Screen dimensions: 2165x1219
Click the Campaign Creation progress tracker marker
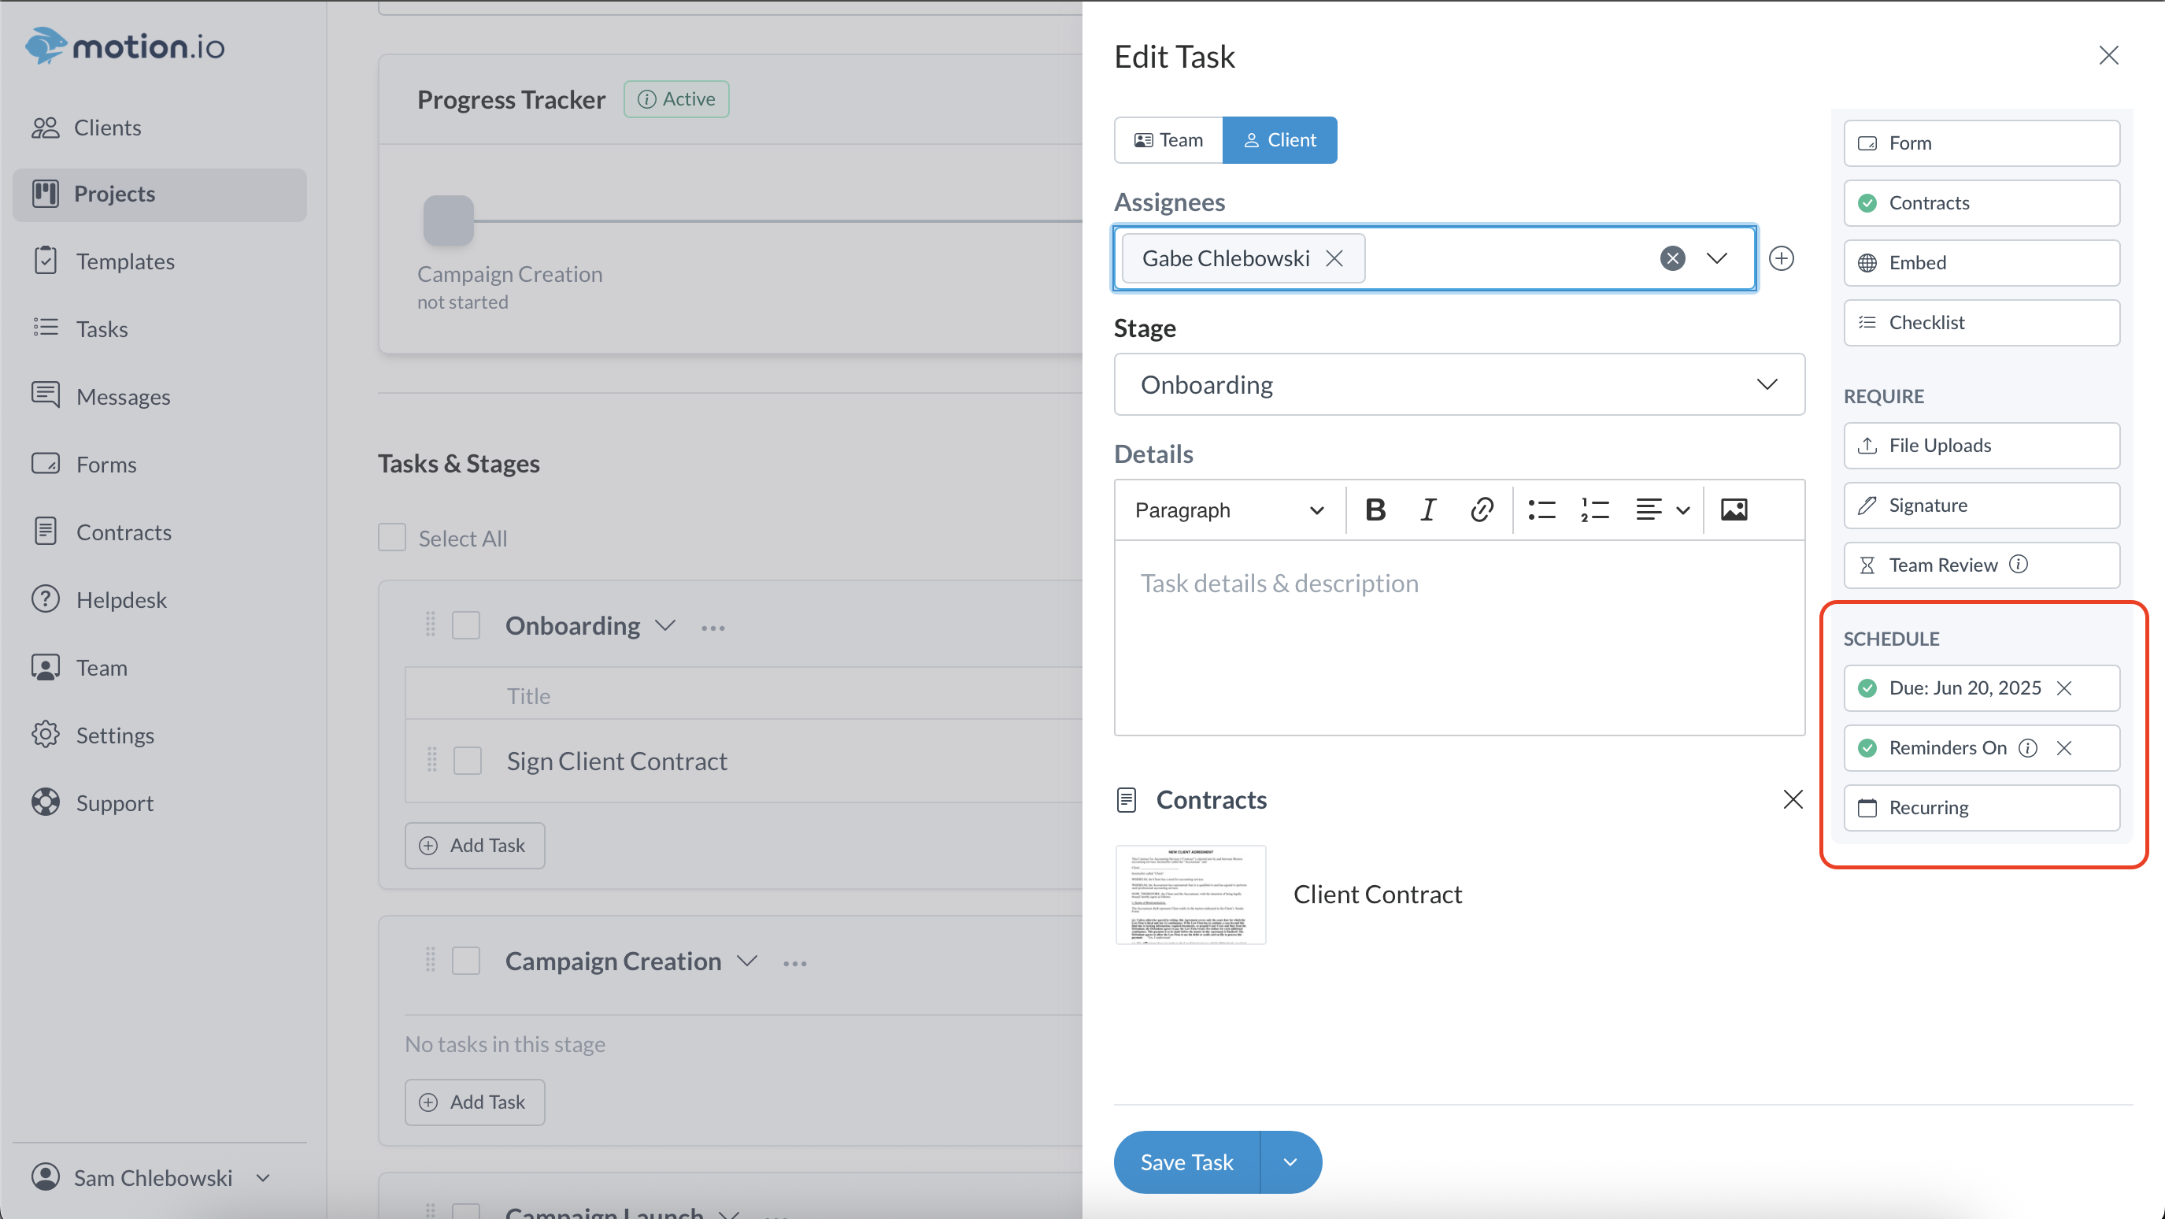pos(449,220)
